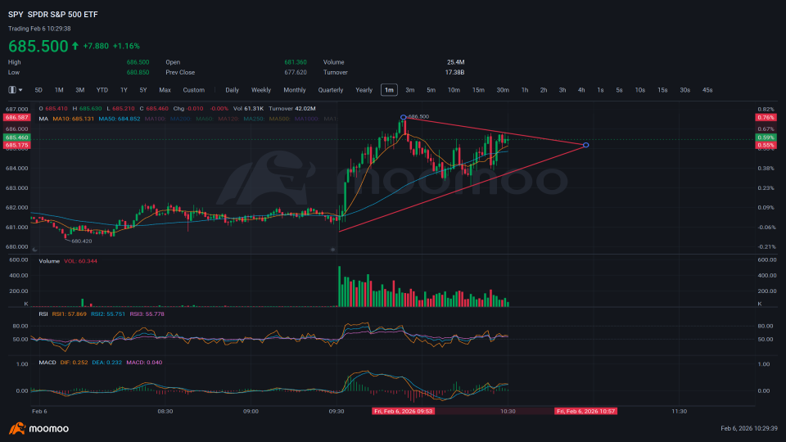786x442 pixels.
Task: Click the MACD indicator label
Action: pyautogui.click(x=47, y=363)
